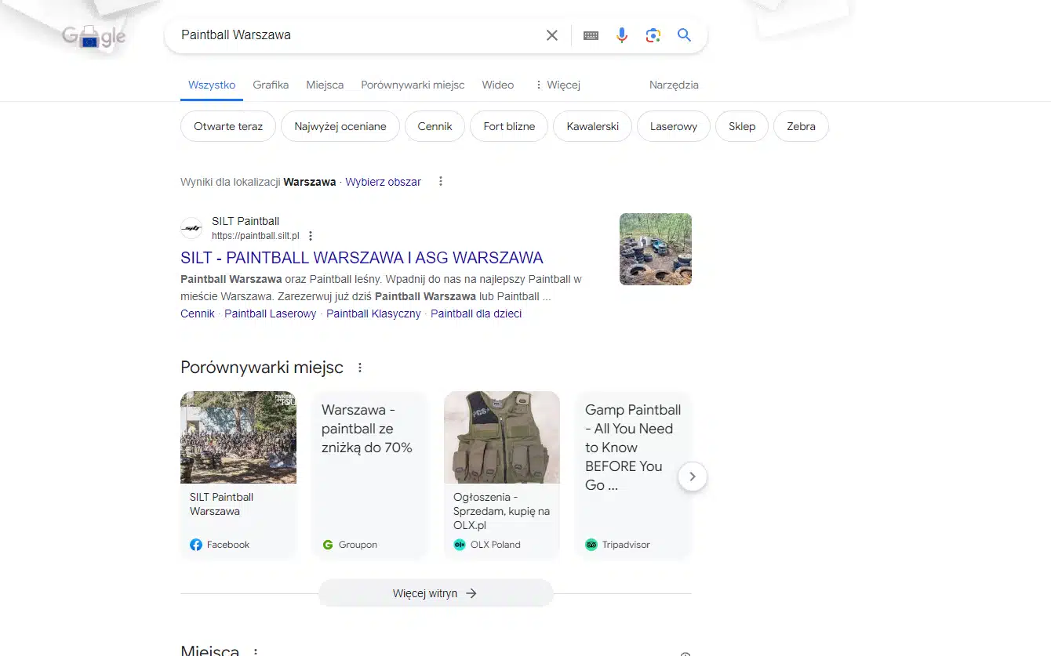Screen dimensions: 1051x656
Task: Open the Paintball Laserowy sitelink
Action: click(271, 314)
